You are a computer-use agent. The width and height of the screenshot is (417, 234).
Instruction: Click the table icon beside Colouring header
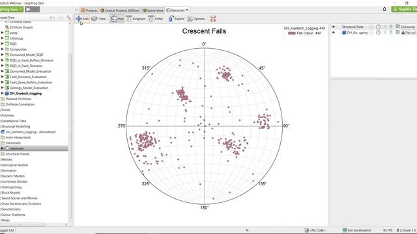click(x=398, y=27)
